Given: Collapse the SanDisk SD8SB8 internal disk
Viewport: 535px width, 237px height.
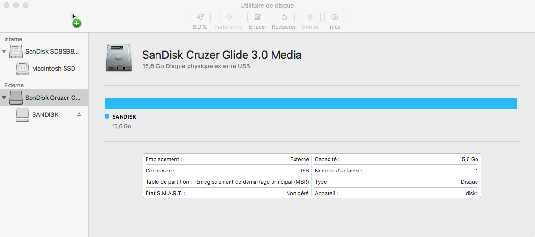Looking at the screenshot, I should click(4, 51).
